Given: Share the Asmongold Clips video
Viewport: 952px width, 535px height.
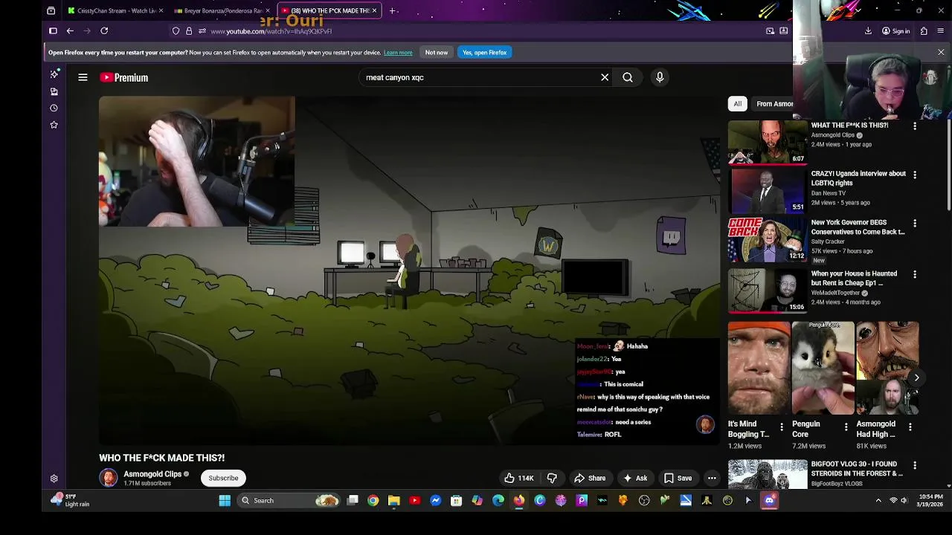Looking at the screenshot, I should point(590,479).
